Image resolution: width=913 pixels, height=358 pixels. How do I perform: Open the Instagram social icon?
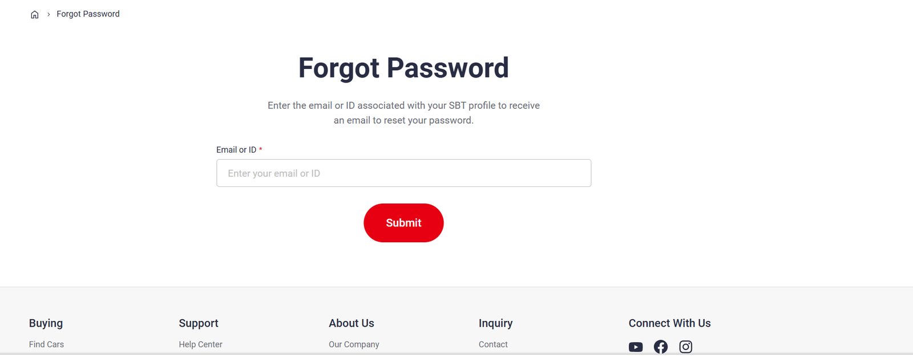tap(686, 347)
